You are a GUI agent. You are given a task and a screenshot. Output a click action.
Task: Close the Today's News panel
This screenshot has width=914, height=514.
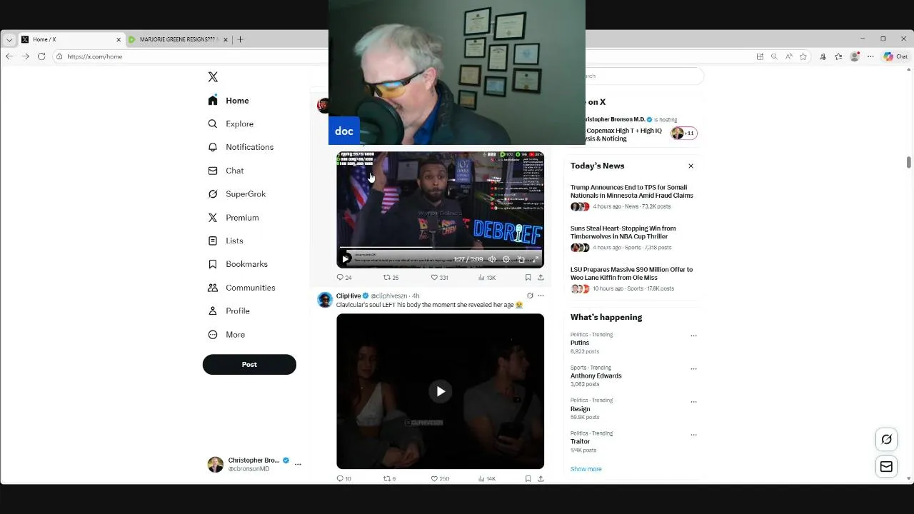pos(690,166)
